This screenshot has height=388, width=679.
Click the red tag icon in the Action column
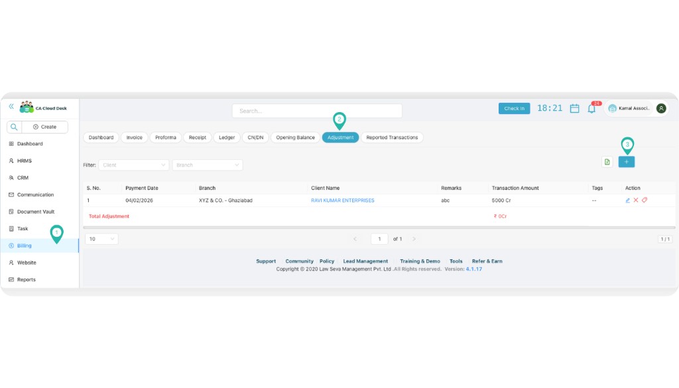(644, 200)
